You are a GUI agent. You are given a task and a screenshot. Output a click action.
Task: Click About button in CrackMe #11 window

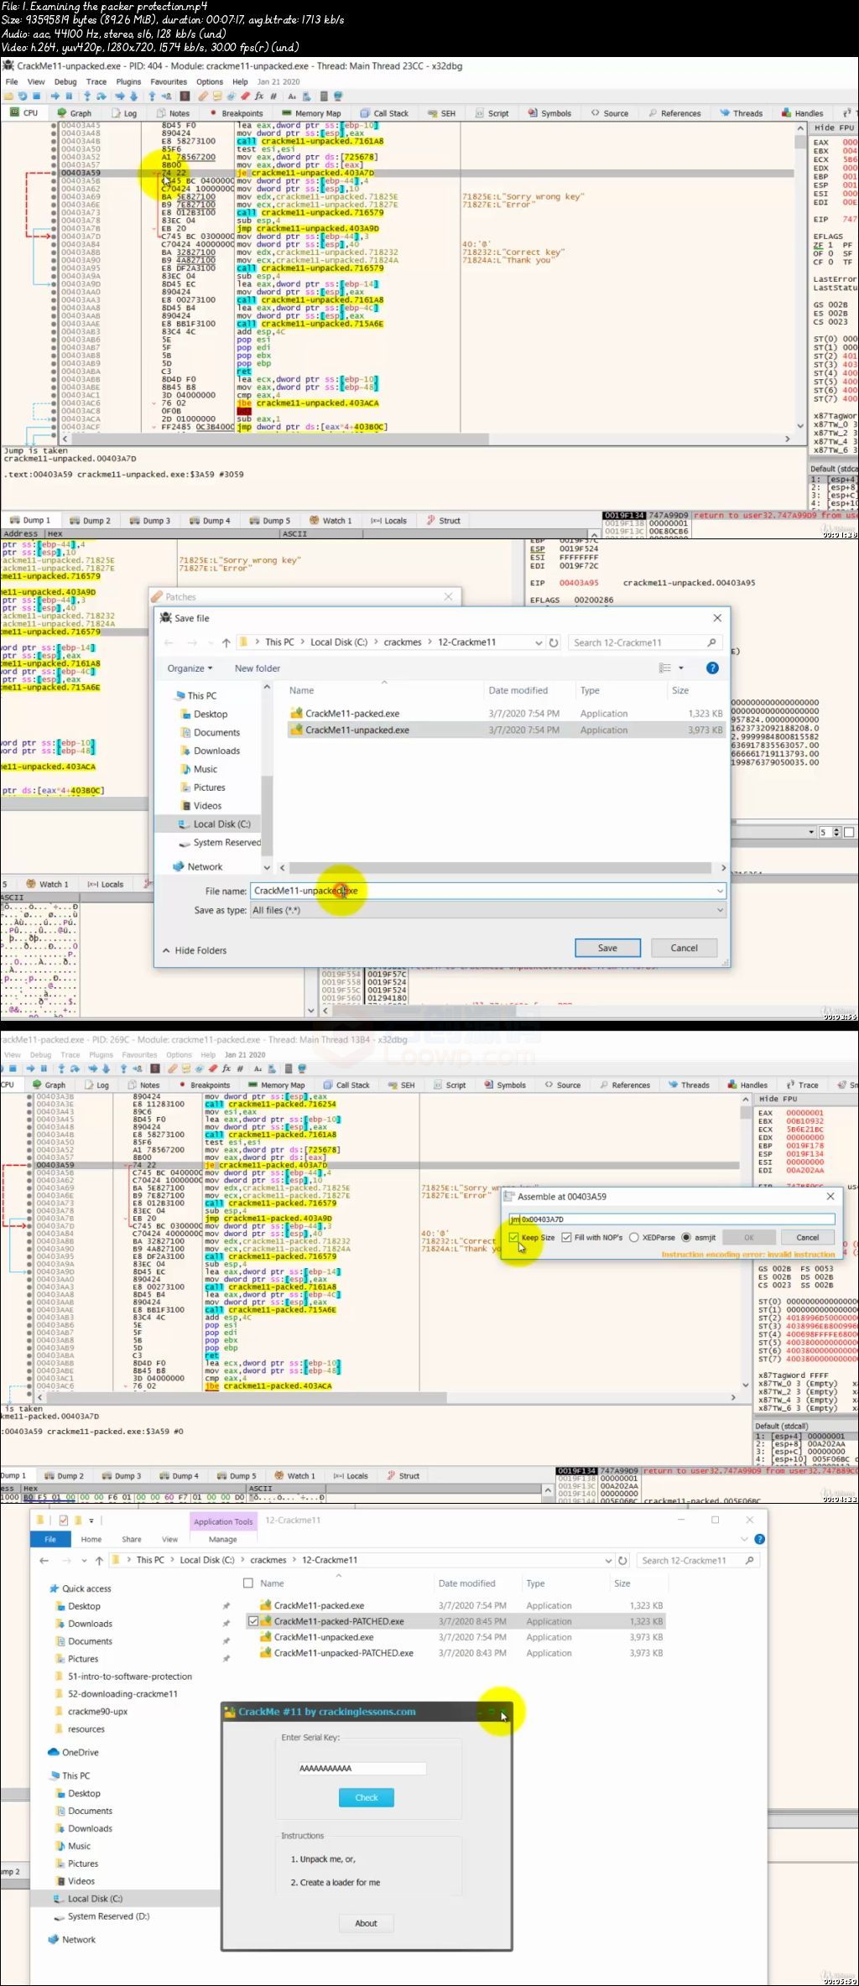[367, 1923]
